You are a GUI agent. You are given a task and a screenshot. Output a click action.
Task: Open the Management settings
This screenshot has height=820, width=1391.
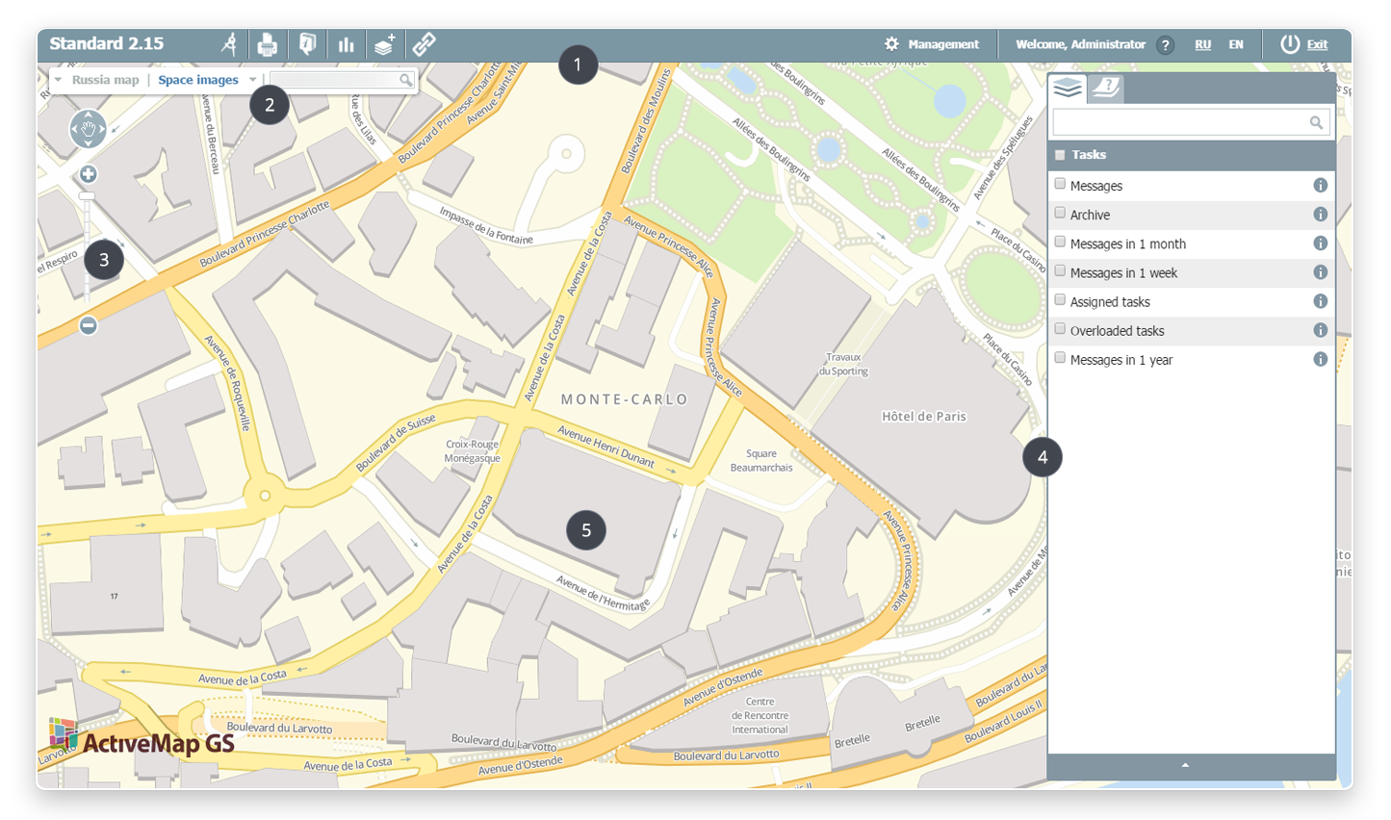pyautogui.click(x=931, y=44)
